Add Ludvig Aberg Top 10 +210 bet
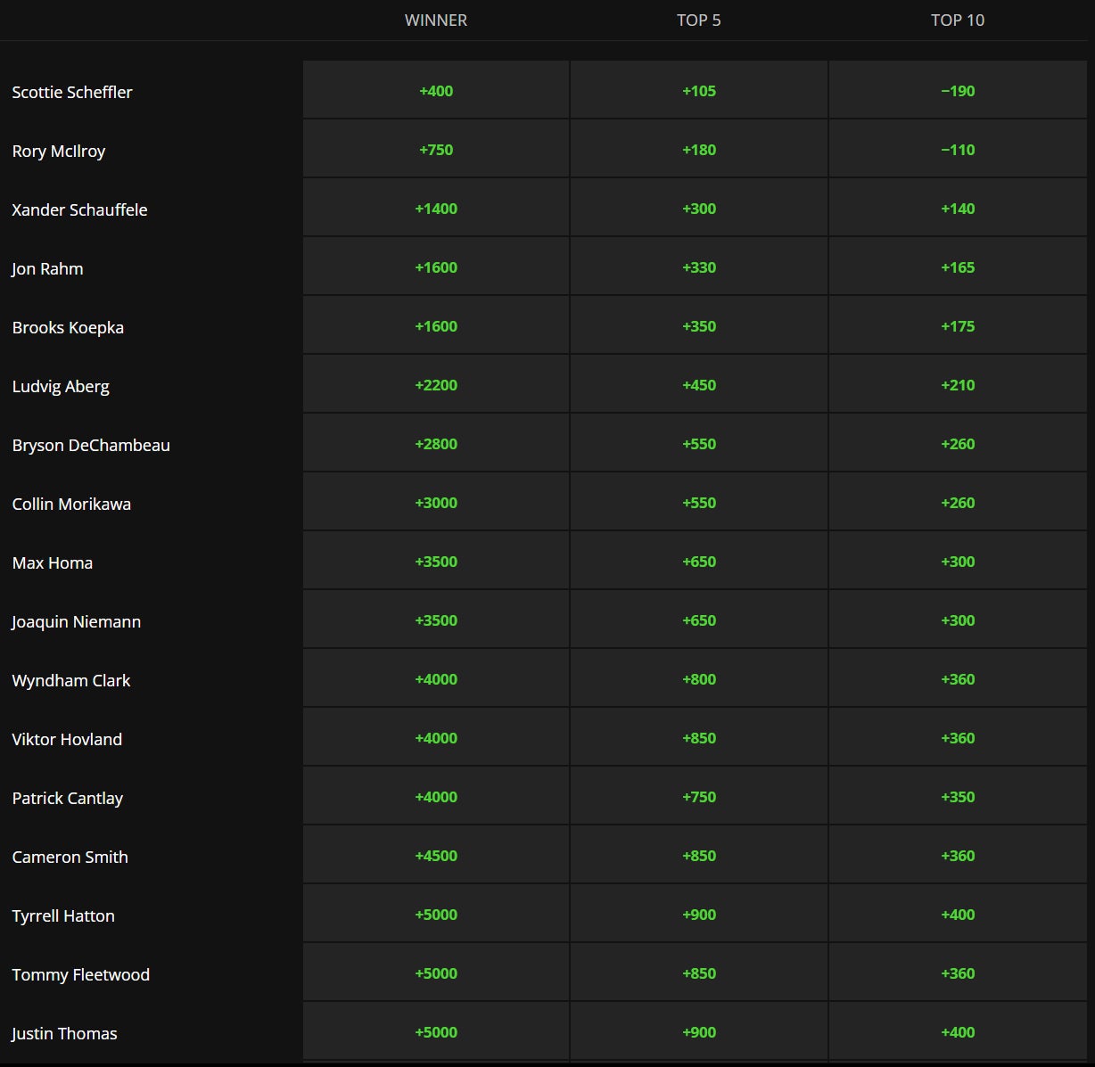The height and width of the screenshot is (1067, 1095). click(957, 385)
